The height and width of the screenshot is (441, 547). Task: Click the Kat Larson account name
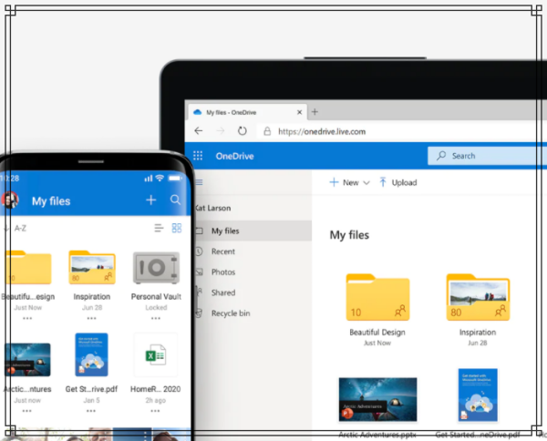212,208
